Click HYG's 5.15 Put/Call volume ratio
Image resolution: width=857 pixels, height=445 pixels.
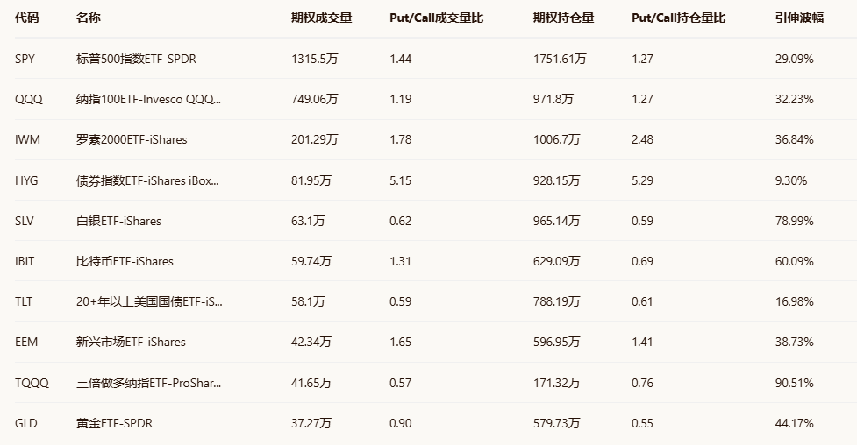pos(400,180)
